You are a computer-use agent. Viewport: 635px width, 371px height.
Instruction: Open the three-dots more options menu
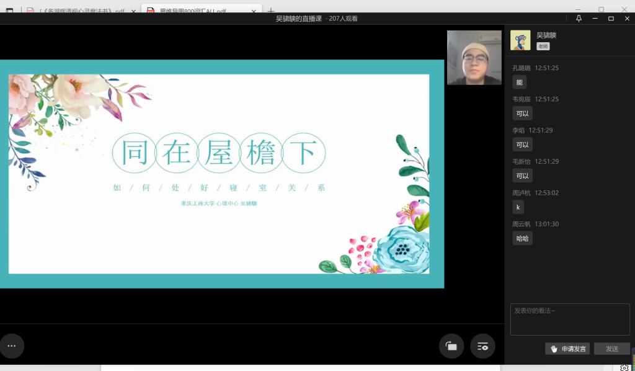pyautogui.click(x=11, y=346)
